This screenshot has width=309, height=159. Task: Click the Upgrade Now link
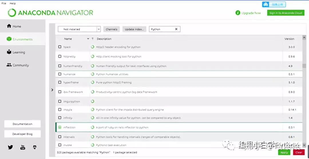251,13
